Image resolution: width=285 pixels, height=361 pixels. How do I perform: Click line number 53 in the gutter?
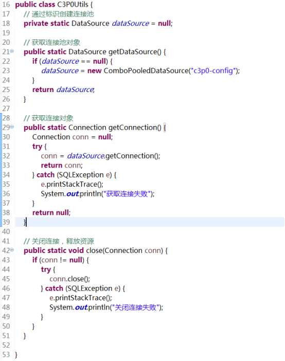[x=6, y=354]
